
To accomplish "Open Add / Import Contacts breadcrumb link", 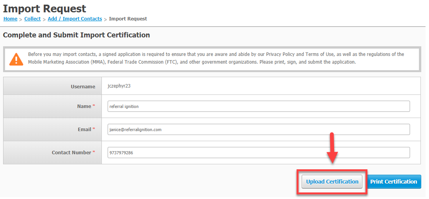I will pyautogui.click(x=75, y=19).
